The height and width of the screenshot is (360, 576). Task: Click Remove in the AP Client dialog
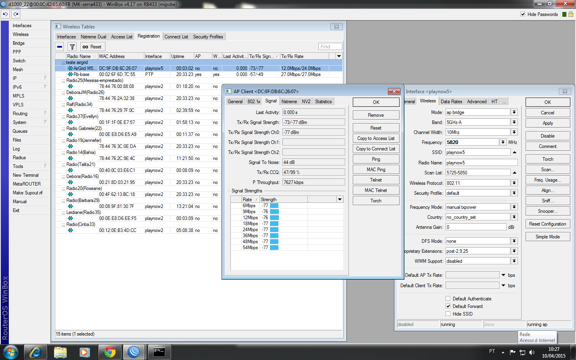click(x=376, y=115)
